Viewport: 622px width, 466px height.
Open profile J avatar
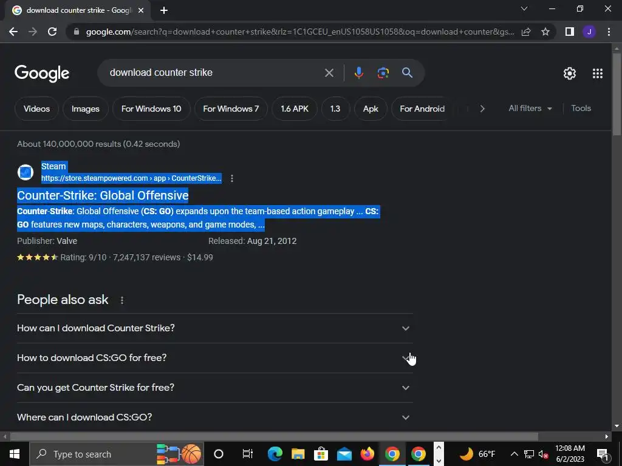589,32
